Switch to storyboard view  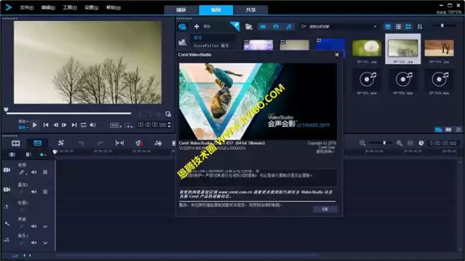[16, 144]
